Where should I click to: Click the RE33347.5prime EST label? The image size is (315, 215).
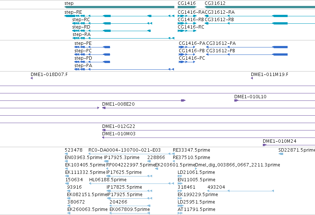coord(191,150)
